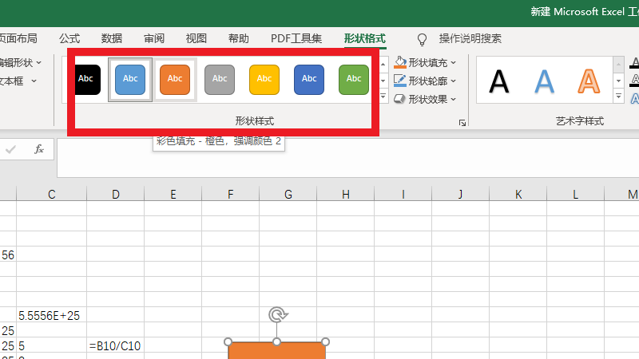Click the 操作说明搜索 search box
Image resolution: width=639 pixels, height=359 pixels.
point(470,38)
